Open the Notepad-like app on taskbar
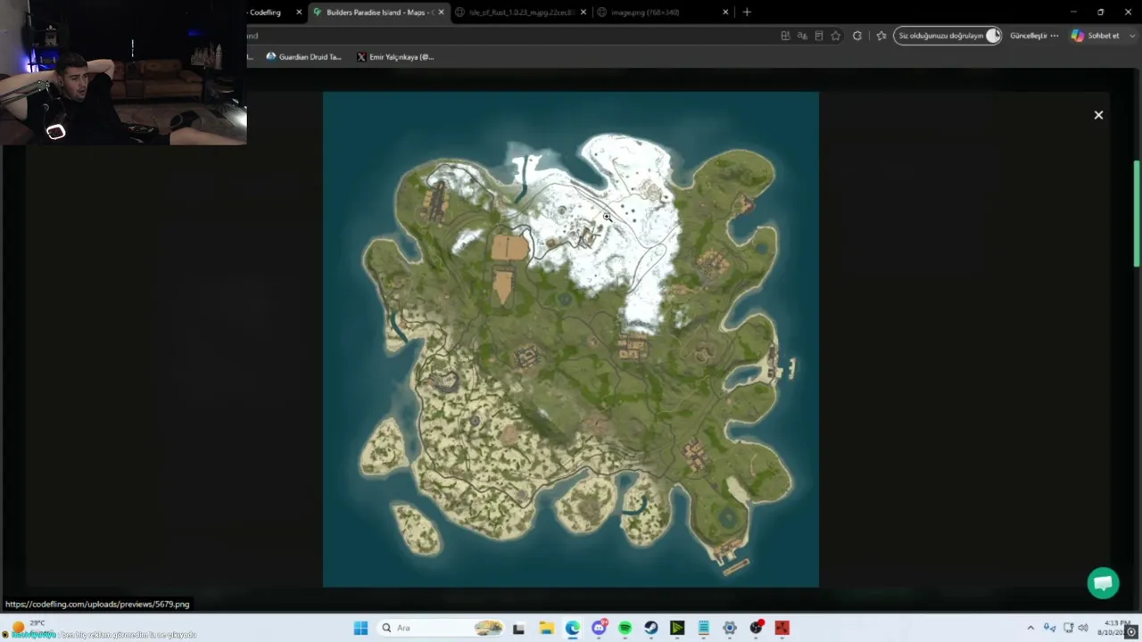 (x=703, y=628)
